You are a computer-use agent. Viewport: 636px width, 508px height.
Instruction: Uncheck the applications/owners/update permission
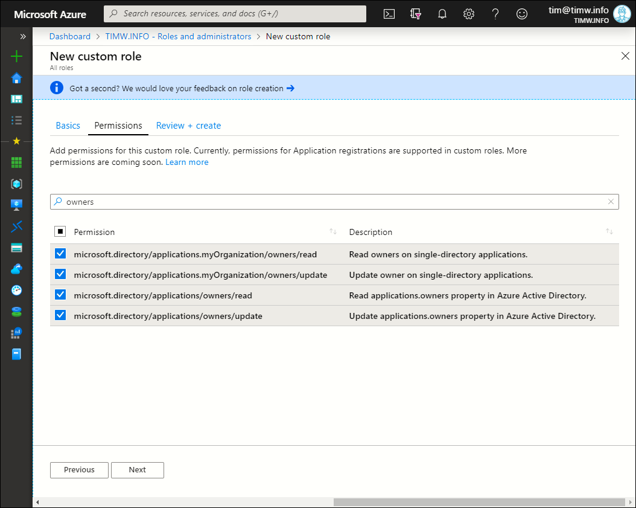click(60, 315)
